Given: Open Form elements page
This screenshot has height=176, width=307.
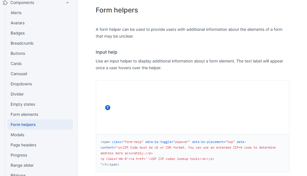Looking at the screenshot, I should click(24, 114).
